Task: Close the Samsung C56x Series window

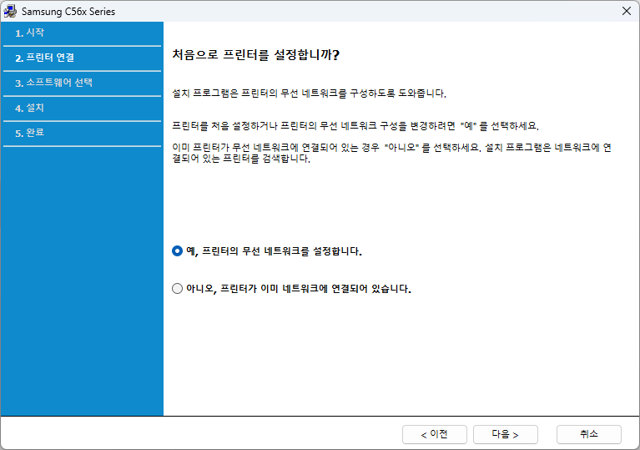Action: 626,11
